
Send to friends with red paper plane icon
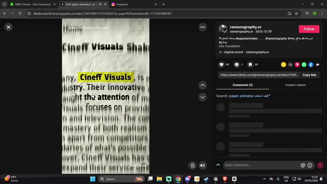297,65
